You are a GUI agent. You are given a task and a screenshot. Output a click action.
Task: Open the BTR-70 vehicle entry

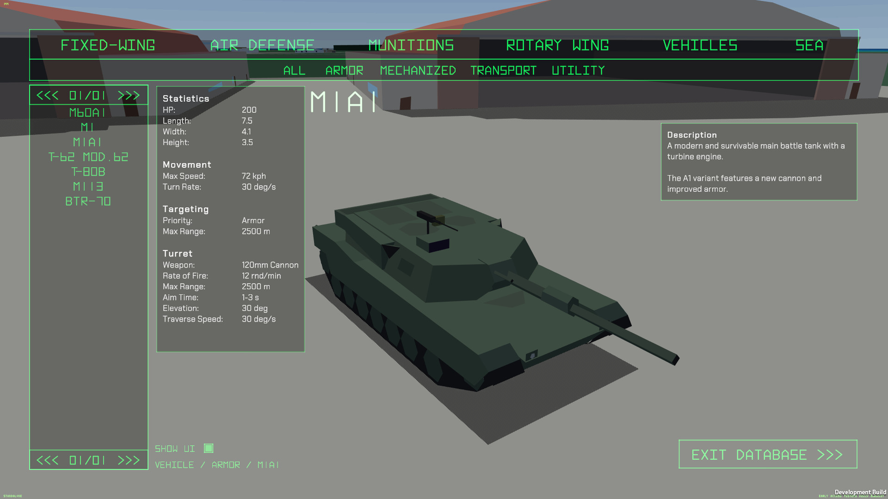pos(88,201)
